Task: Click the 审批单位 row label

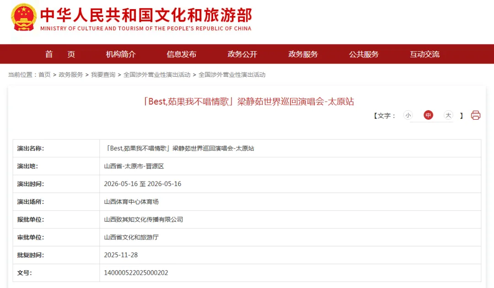Action: [31, 237]
